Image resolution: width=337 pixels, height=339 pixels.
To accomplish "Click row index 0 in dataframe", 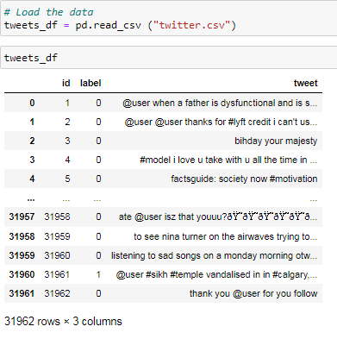I will (32, 103).
